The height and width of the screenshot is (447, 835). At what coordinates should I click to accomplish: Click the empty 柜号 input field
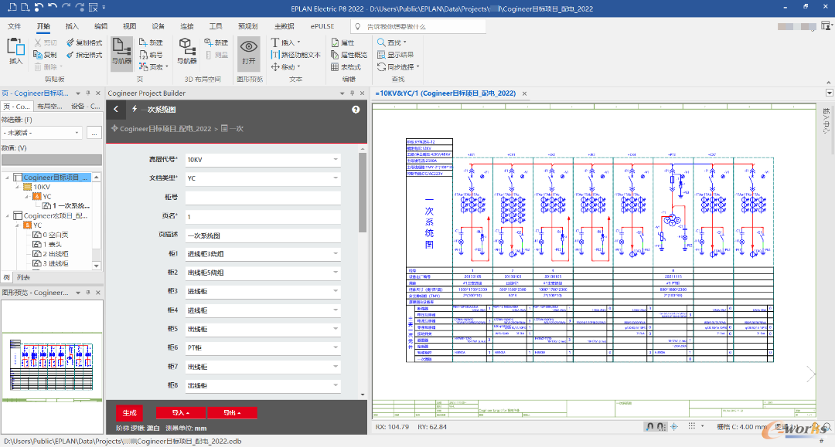tap(263, 197)
